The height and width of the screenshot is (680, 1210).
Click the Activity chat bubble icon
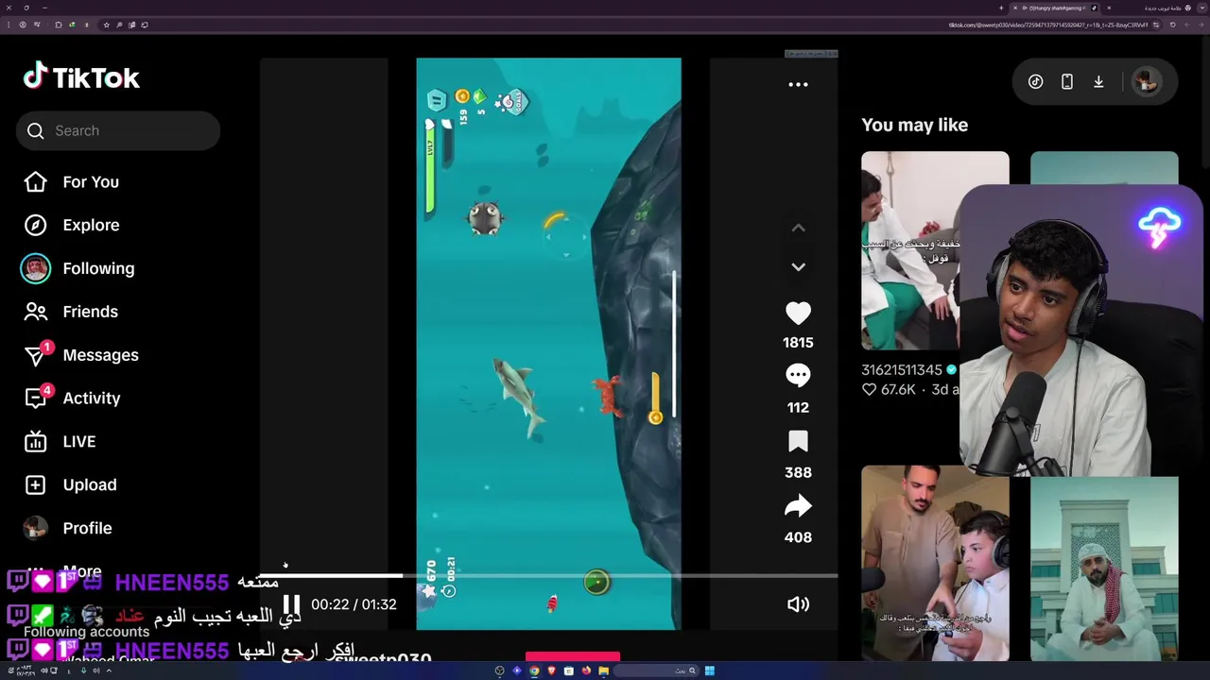(35, 399)
